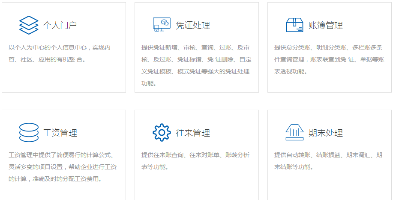396x204 pixels.
Task: Open the 凭证处理 heading
Action: [193, 25]
